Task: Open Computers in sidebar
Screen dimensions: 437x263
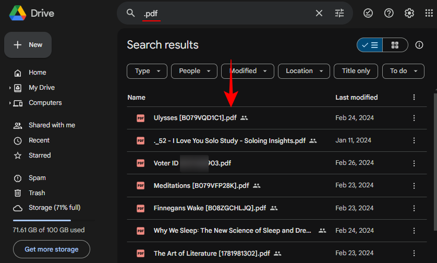Action: pos(45,103)
